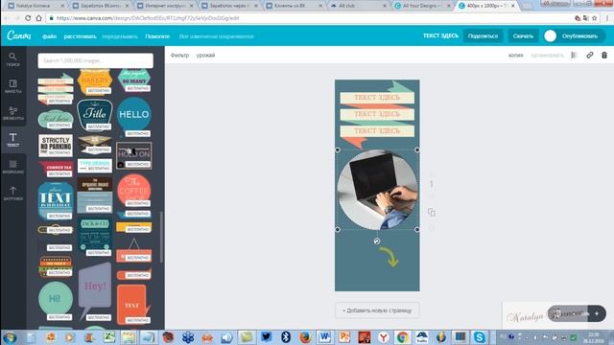Select the HOLD ON text template
The height and width of the screenshot is (345, 614).
click(134, 155)
